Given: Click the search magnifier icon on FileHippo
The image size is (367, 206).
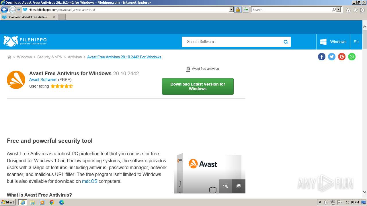Looking at the screenshot, I should click(286, 42).
